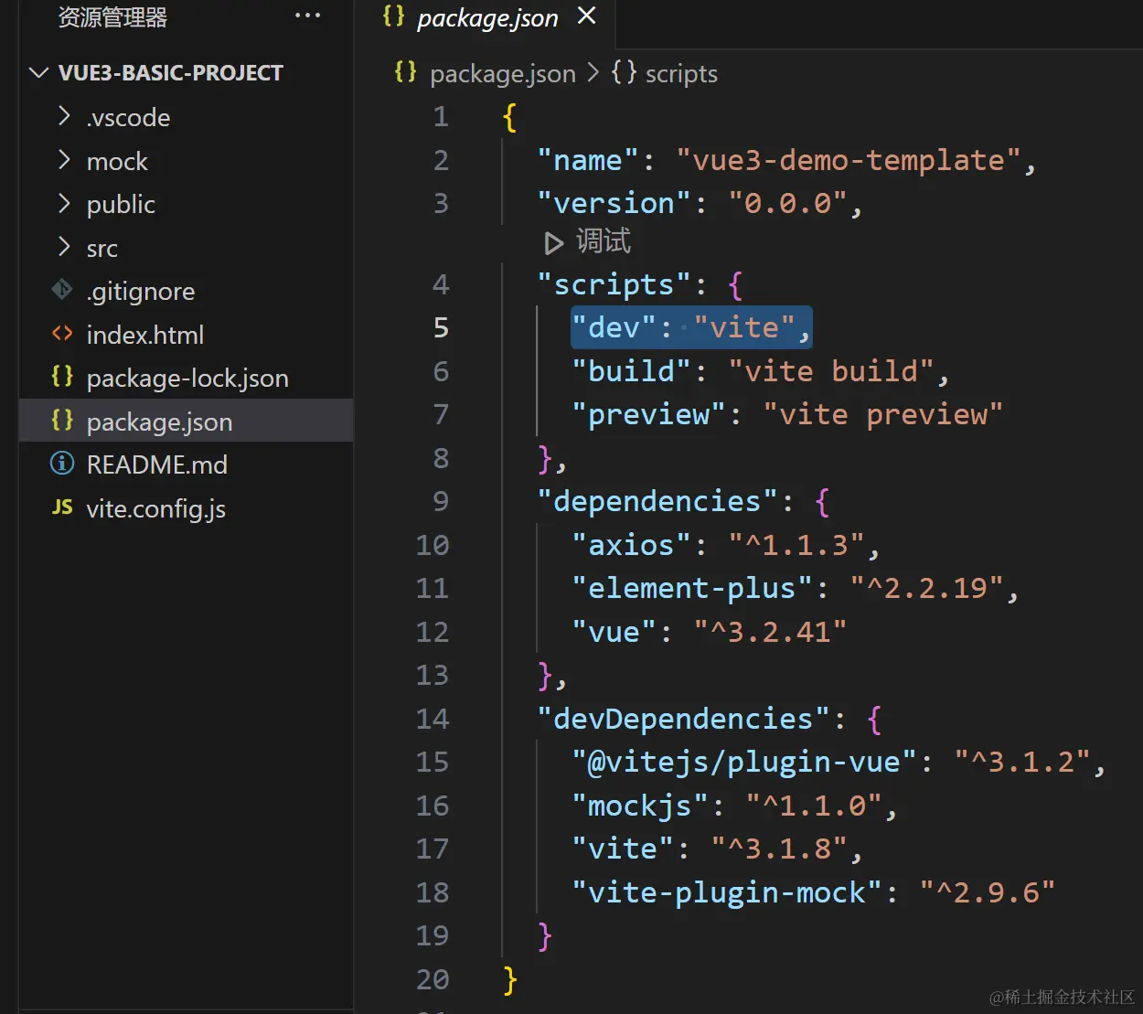
Task: Click the highlighted "dev" key
Action: tap(614, 327)
